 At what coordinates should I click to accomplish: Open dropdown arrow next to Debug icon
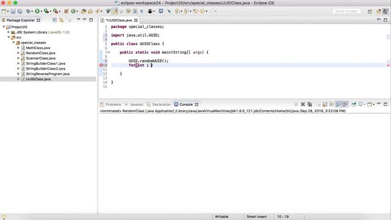pos(32,12)
